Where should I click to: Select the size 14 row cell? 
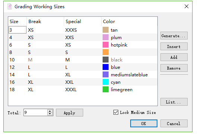click(18, 74)
